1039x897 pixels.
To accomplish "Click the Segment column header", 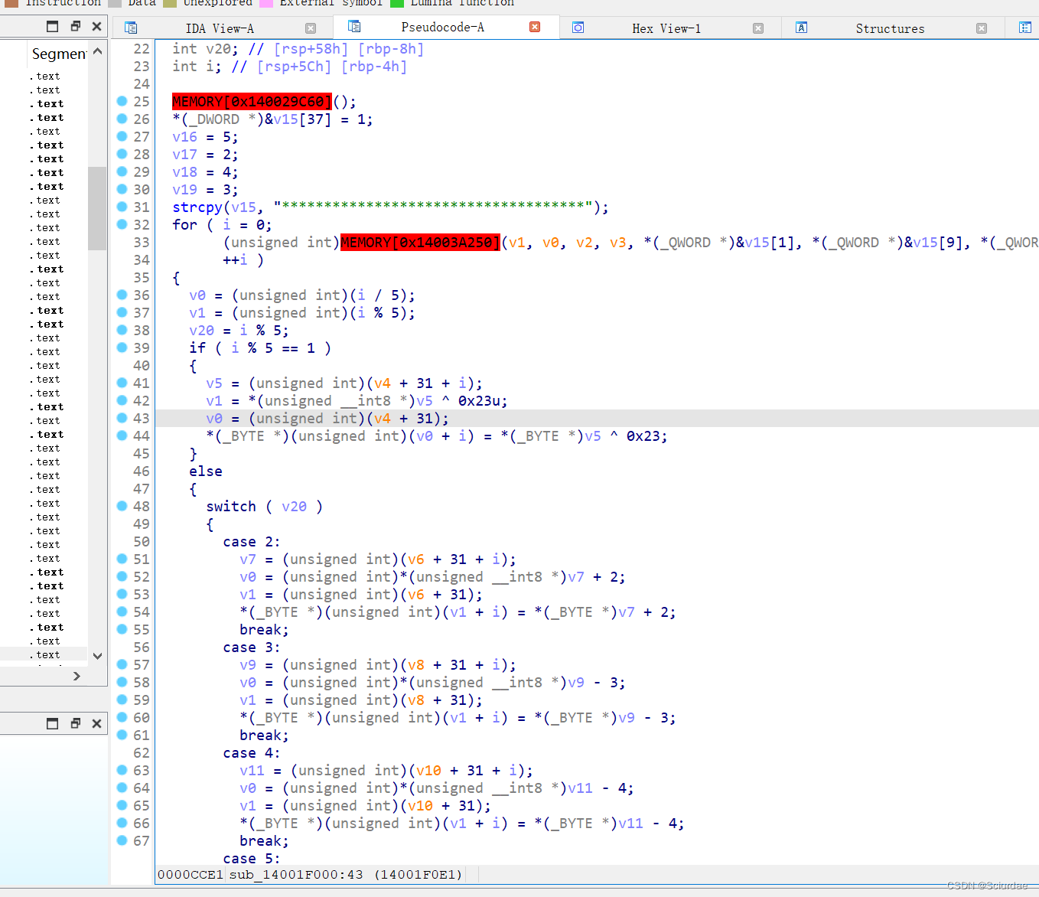I will (x=59, y=54).
